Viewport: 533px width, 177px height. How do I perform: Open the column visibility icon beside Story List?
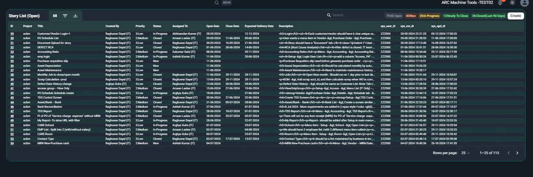coord(55,16)
